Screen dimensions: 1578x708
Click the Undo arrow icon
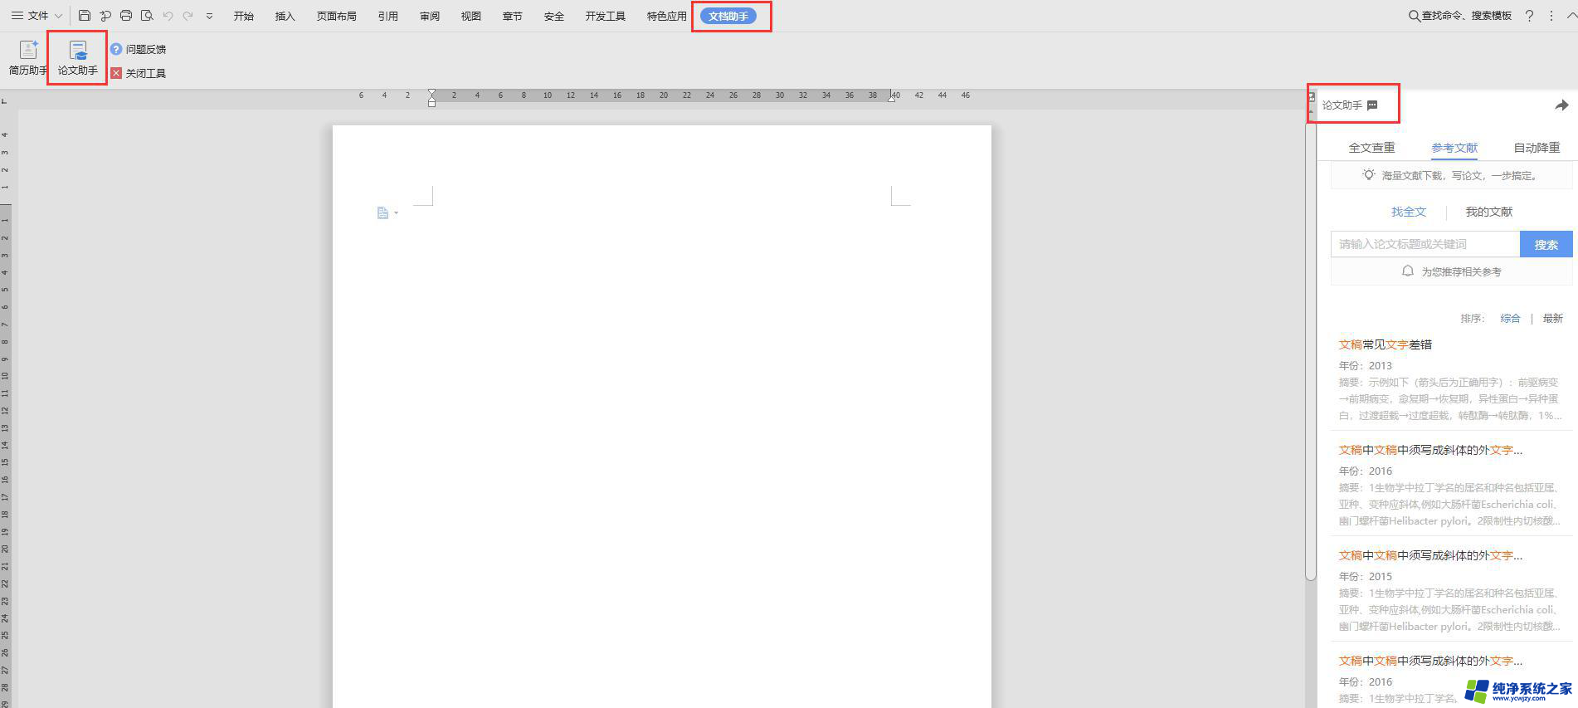coord(168,16)
